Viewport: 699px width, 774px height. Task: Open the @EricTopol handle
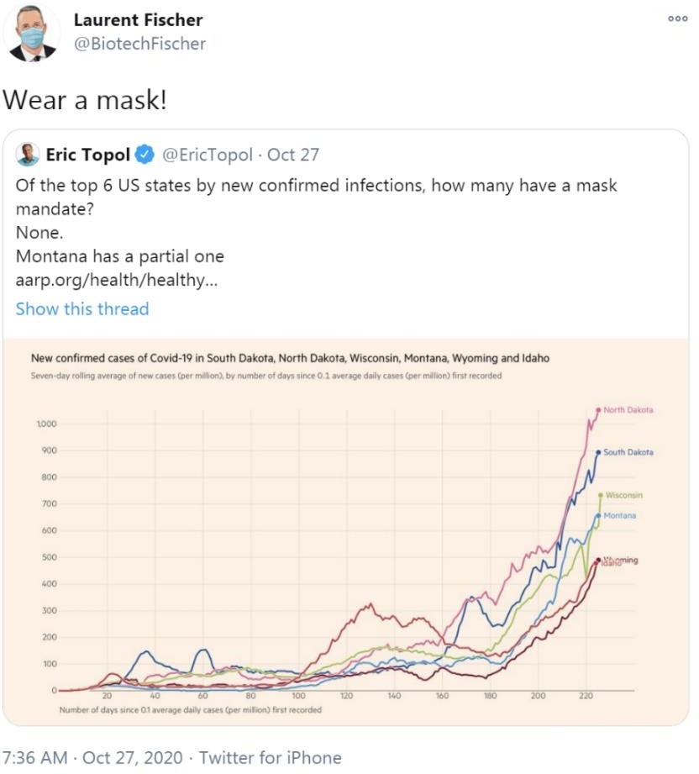pyautogui.click(x=208, y=155)
